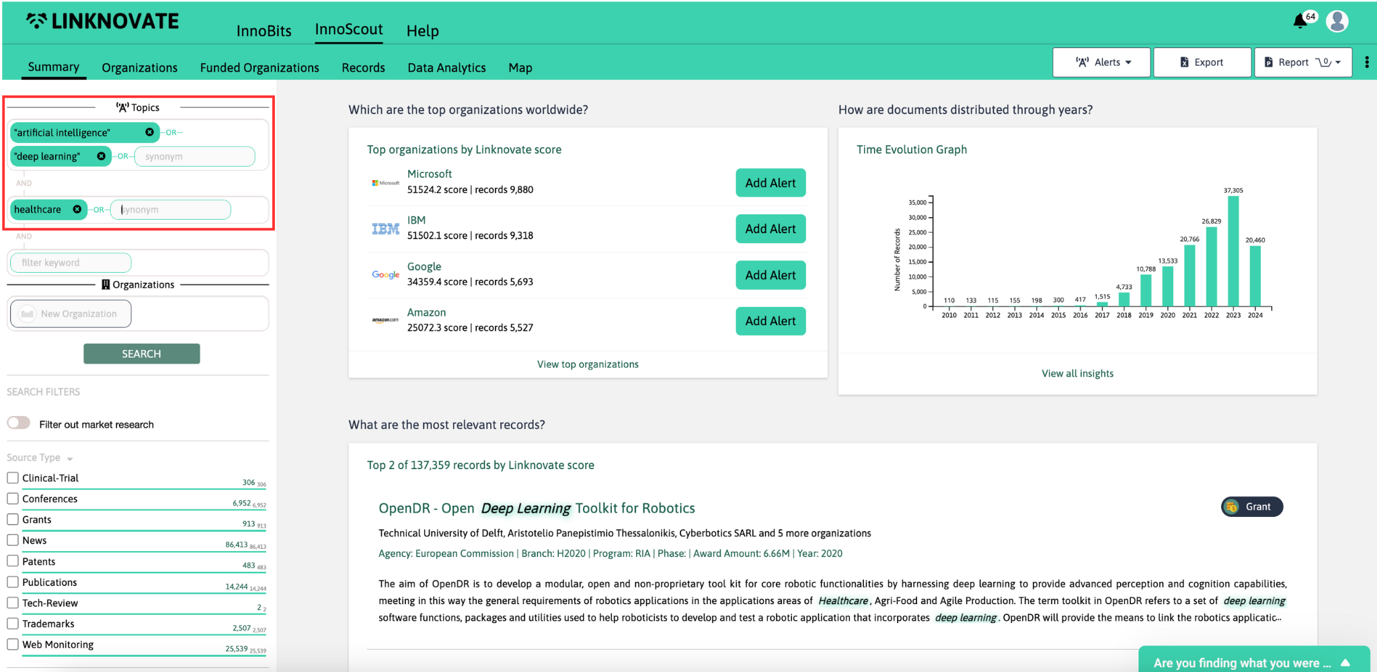Click the Grant badge on OpenDR record
The image size is (1377, 672).
coord(1252,507)
